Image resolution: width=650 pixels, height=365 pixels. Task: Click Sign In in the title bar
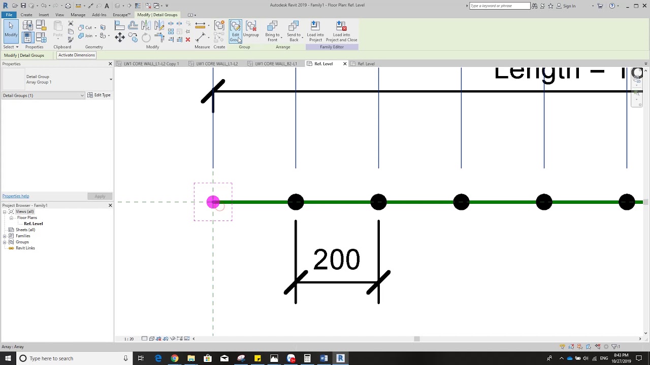coord(569,6)
